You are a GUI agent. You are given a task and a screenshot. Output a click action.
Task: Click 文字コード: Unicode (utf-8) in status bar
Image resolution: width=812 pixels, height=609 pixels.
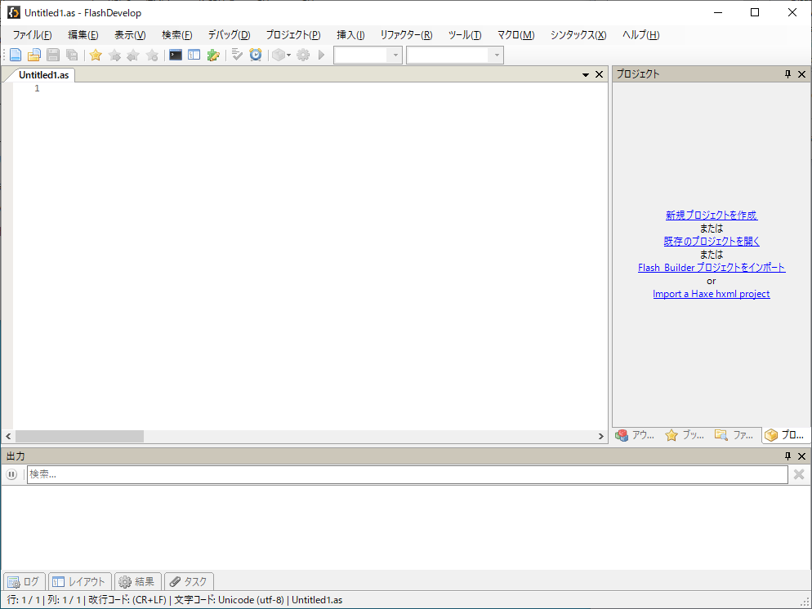[229, 600]
